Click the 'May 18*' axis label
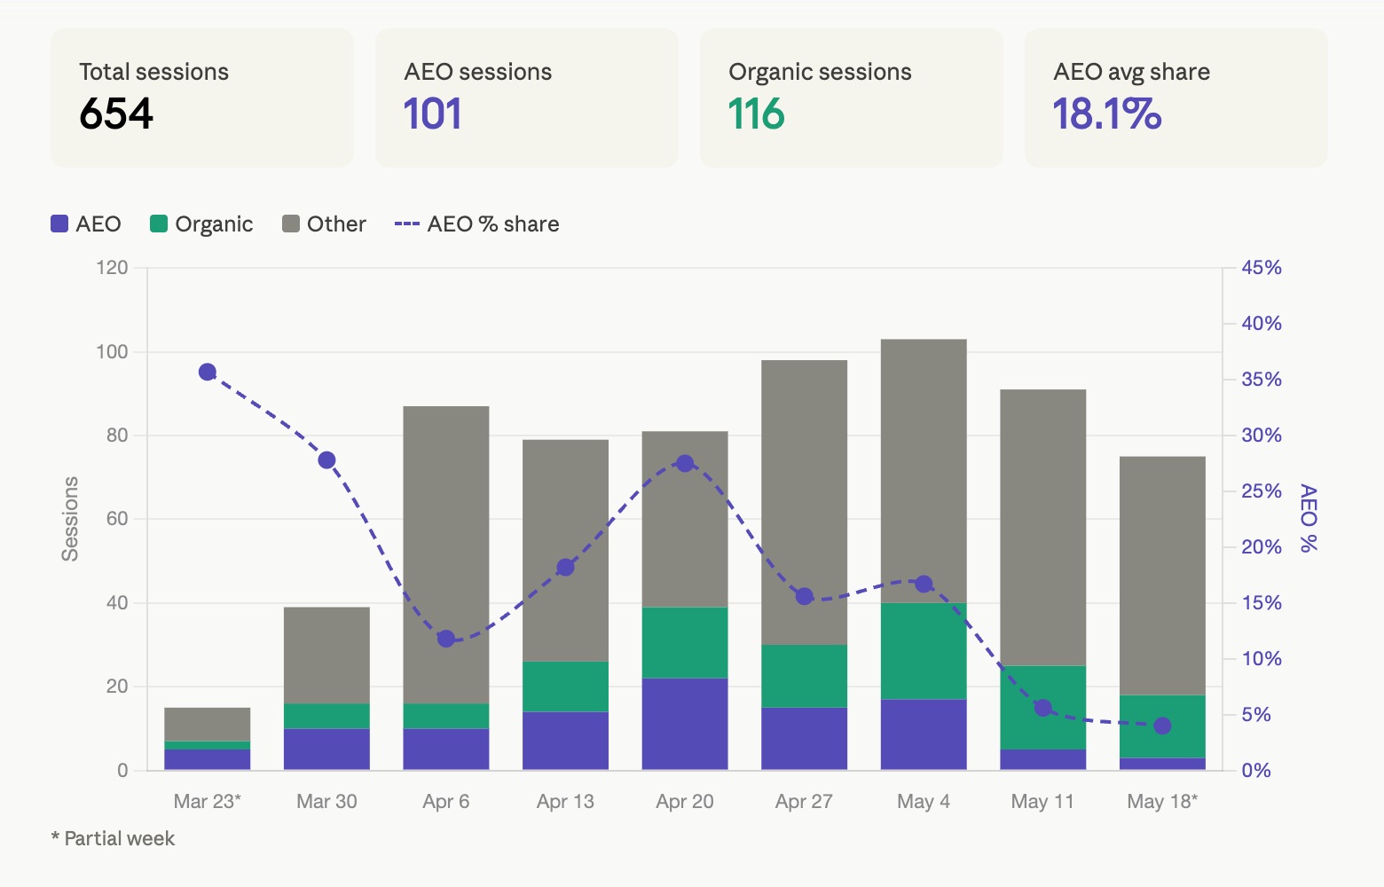Image resolution: width=1384 pixels, height=887 pixels. click(x=1162, y=801)
